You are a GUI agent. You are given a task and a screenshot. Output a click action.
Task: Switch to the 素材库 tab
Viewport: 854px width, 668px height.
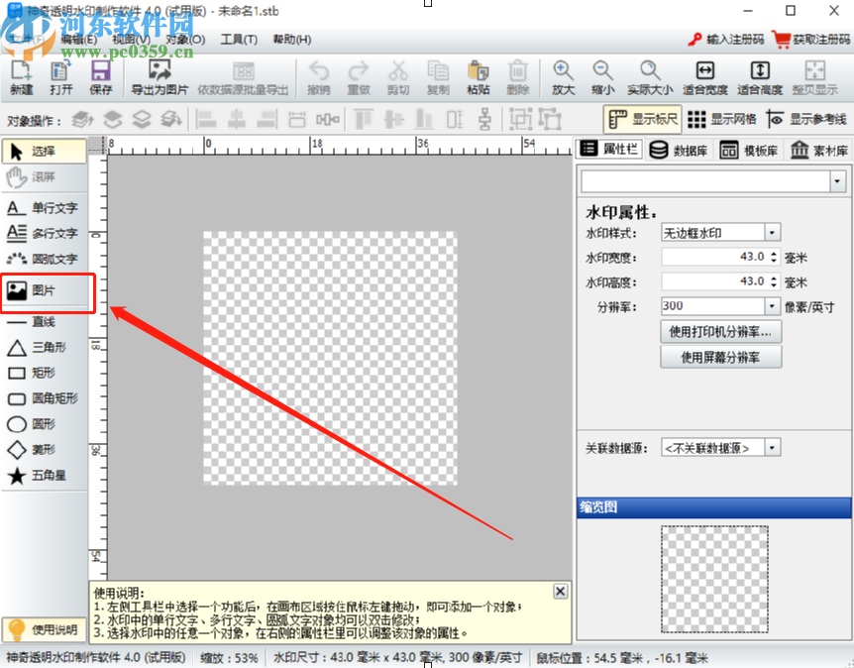(818, 150)
